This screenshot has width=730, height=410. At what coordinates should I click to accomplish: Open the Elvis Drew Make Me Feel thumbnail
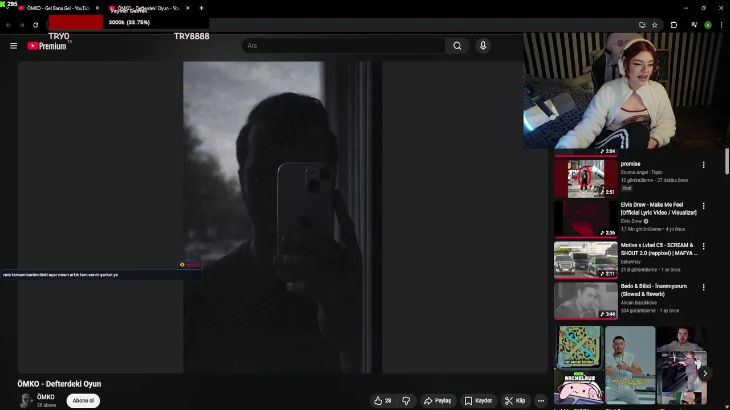[586, 219]
